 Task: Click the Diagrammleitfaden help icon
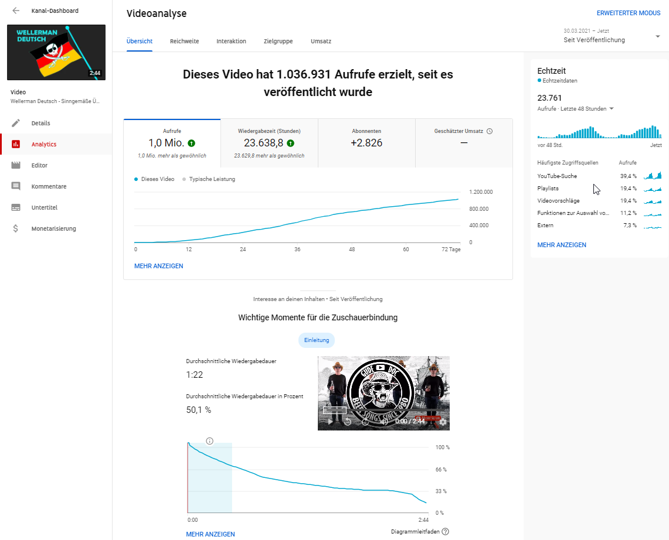[446, 531]
